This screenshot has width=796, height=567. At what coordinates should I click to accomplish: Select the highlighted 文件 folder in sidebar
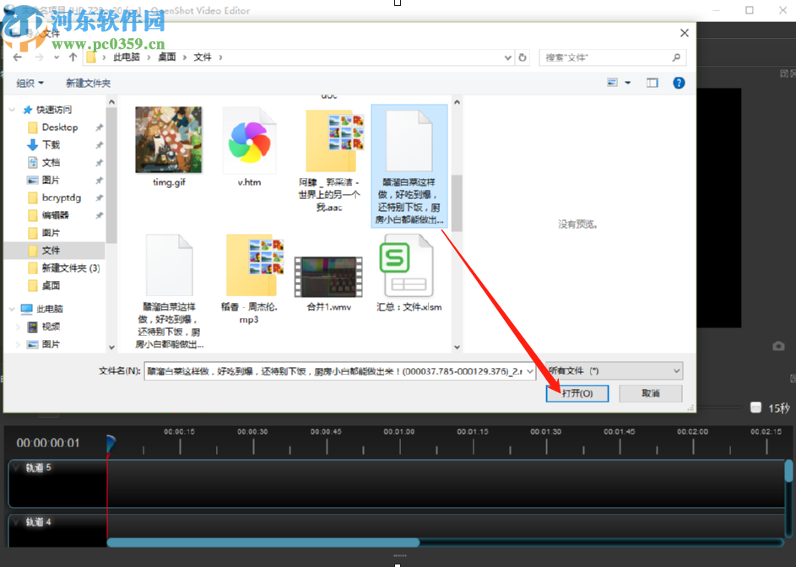click(55, 251)
